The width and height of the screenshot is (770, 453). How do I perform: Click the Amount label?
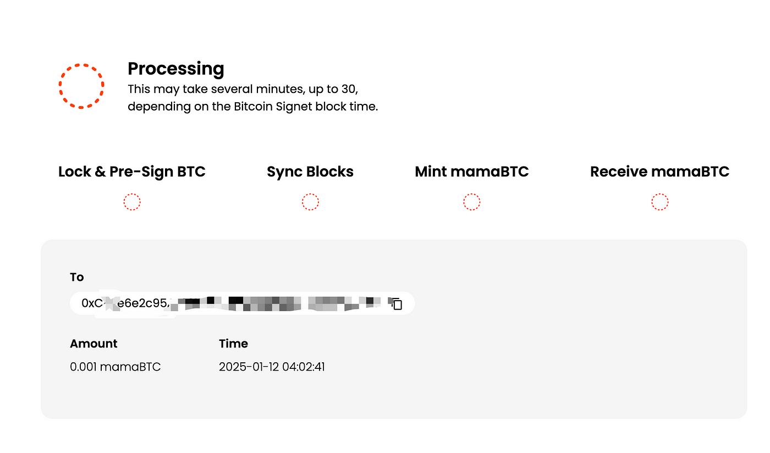(x=94, y=344)
